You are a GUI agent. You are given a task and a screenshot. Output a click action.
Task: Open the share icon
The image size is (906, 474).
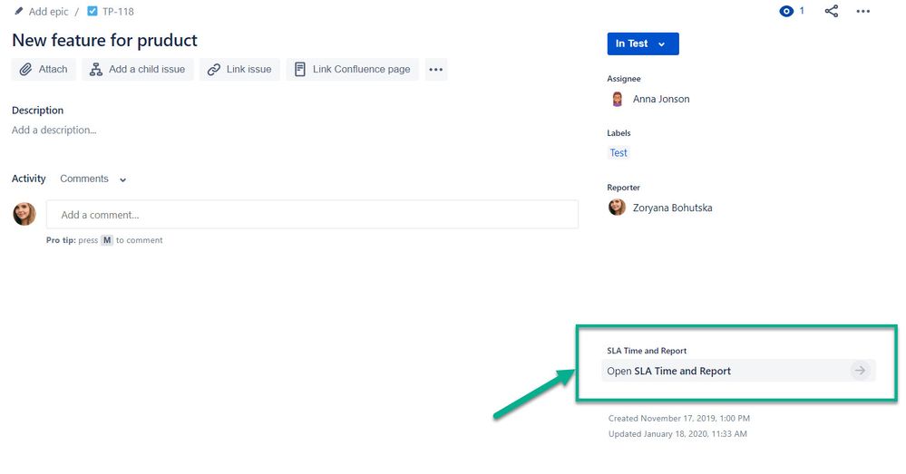(x=831, y=11)
